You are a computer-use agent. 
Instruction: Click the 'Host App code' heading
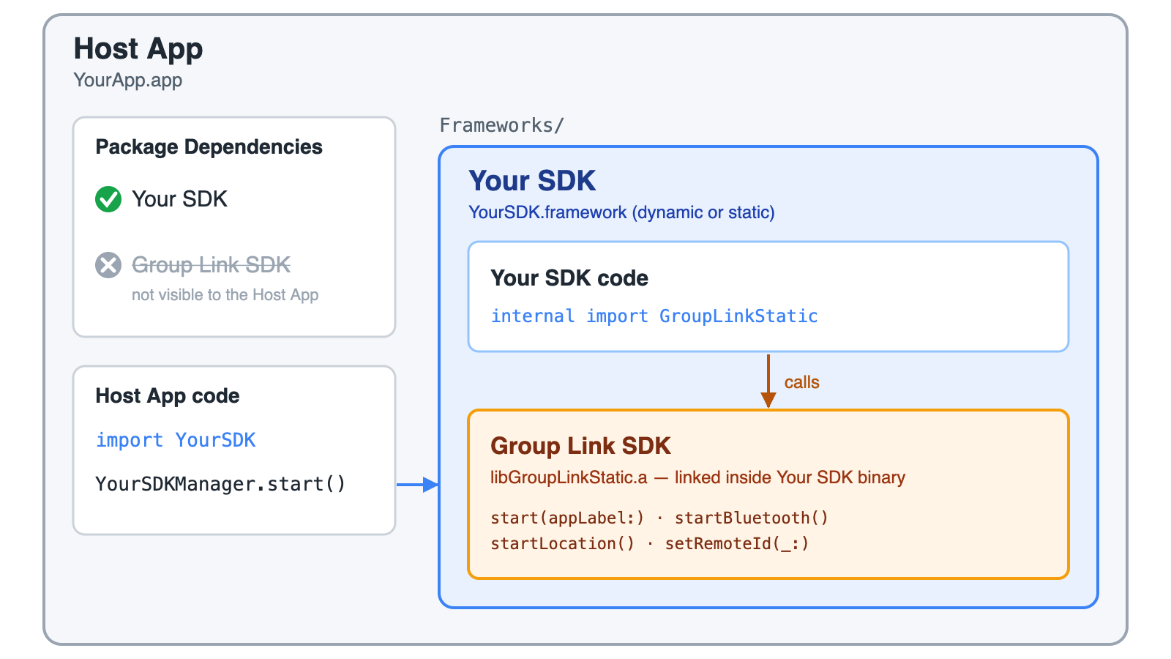click(168, 396)
